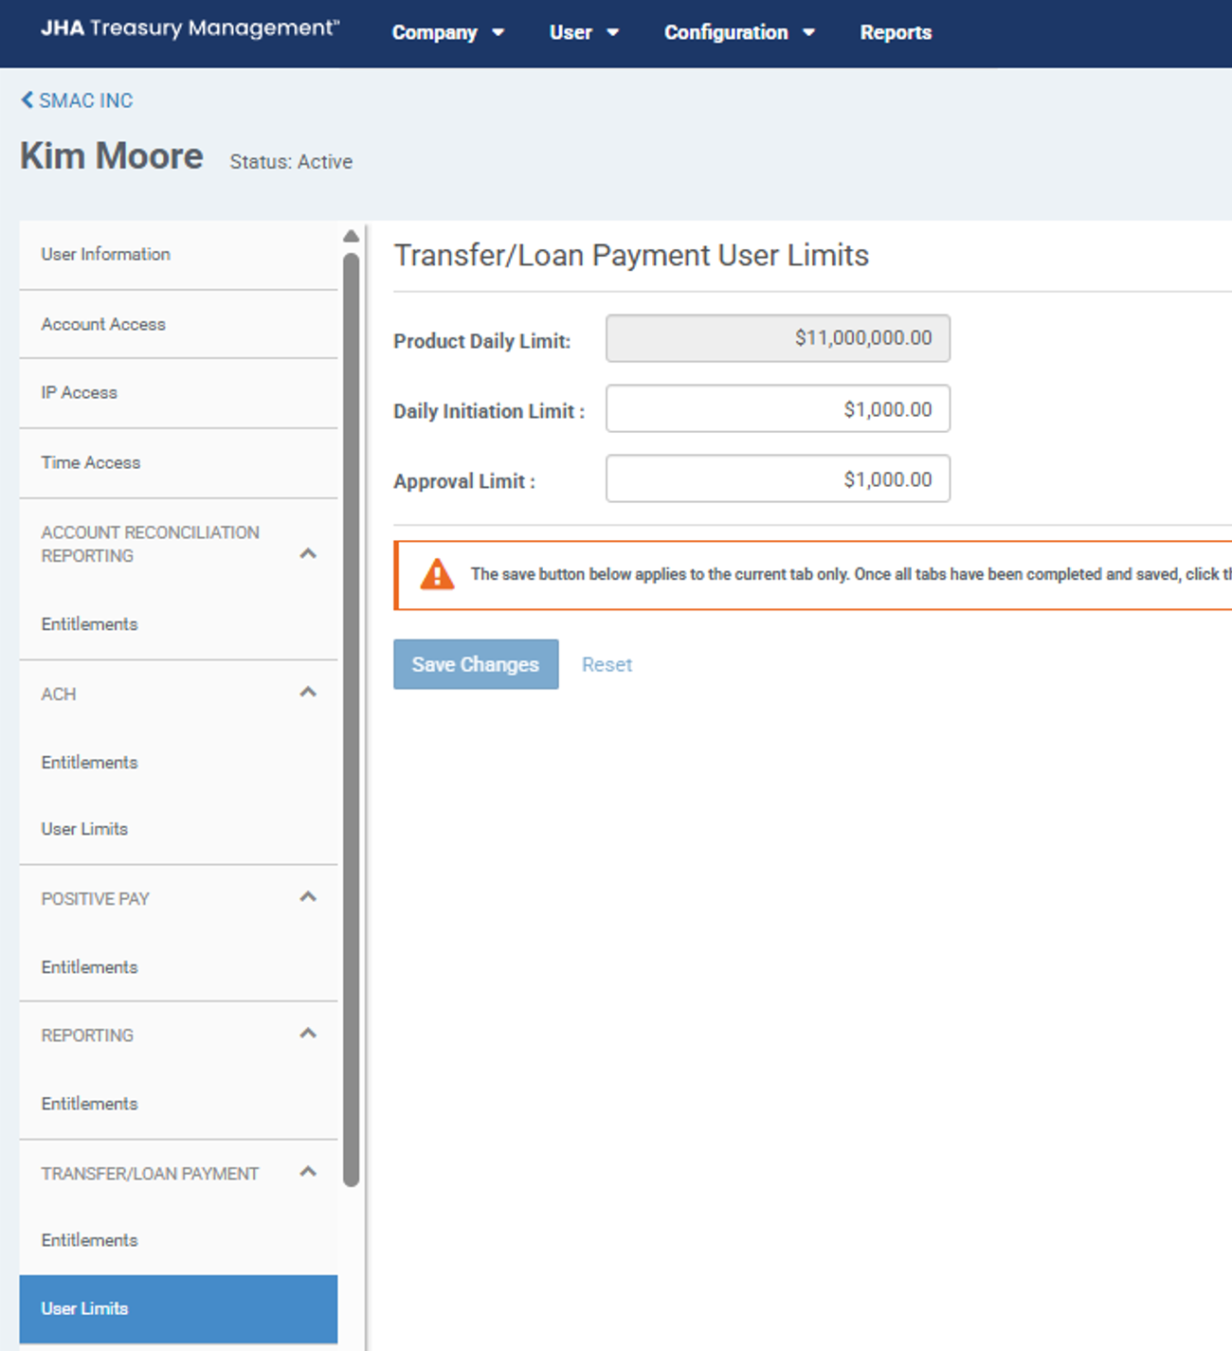This screenshot has width=1232, height=1351.
Task: Collapse the Account Reconciliation Reporting section
Action: (x=308, y=553)
